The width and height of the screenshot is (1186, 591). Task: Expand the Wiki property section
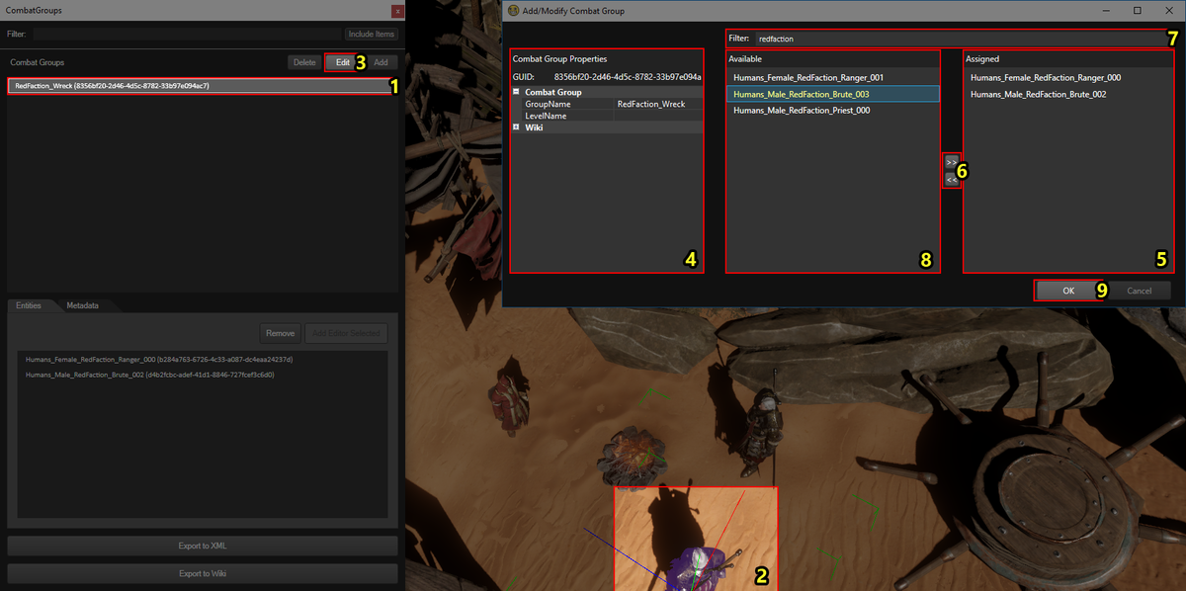coord(517,127)
